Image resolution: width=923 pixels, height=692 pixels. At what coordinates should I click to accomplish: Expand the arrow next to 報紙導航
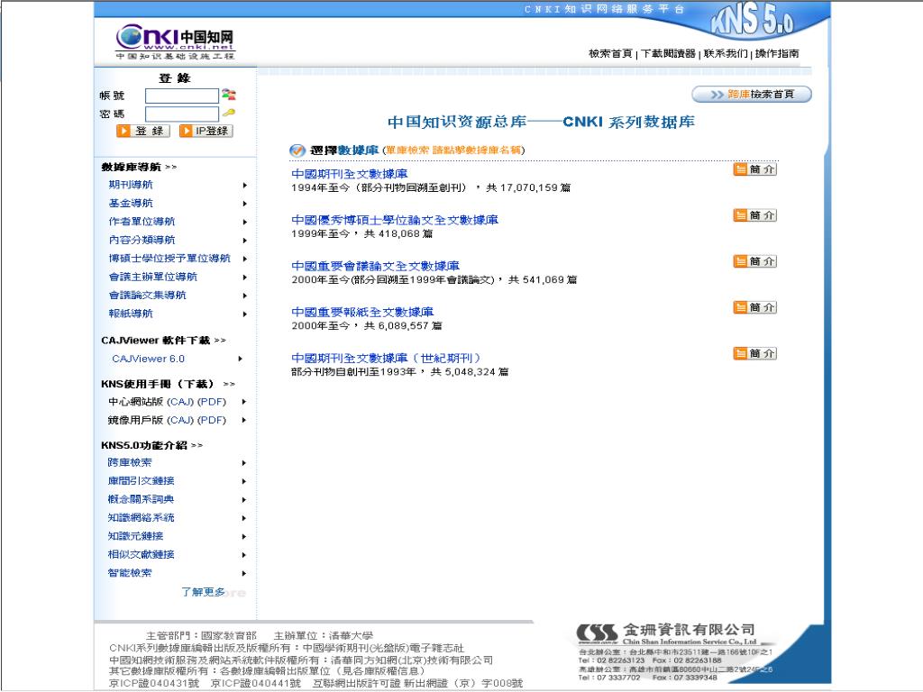pyautogui.click(x=245, y=314)
